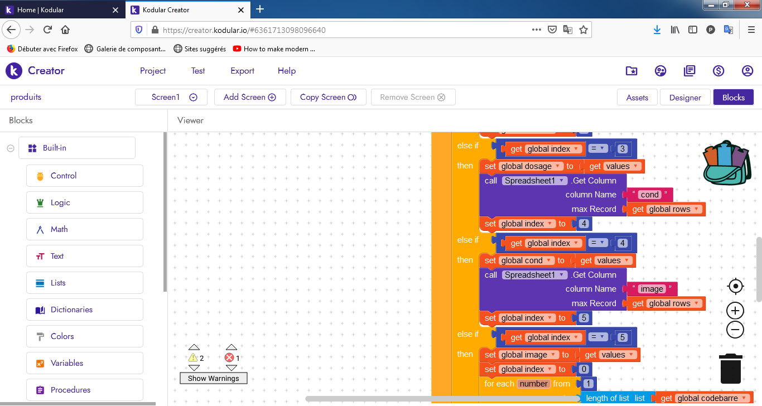Zoom in with the plus circle button
Viewport: 762px width, 406px height.
point(735,311)
